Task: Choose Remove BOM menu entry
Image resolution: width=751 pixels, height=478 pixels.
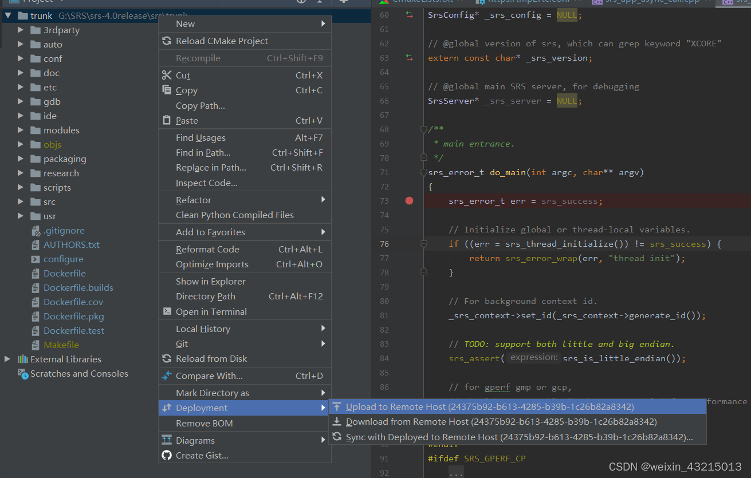Action: (245, 423)
